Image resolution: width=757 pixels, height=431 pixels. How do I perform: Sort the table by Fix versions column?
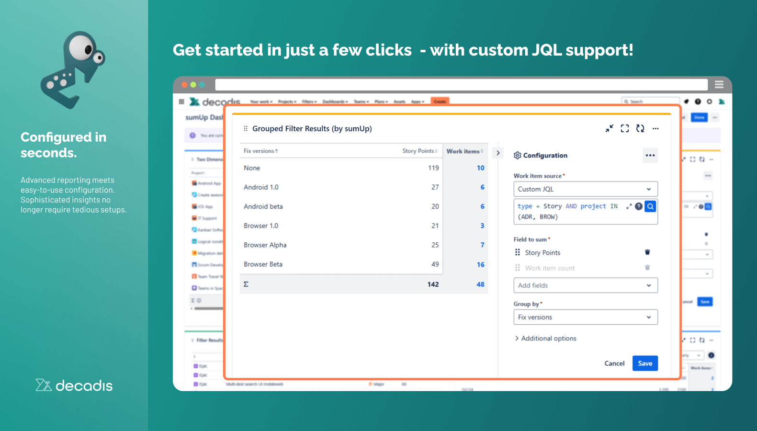261,151
